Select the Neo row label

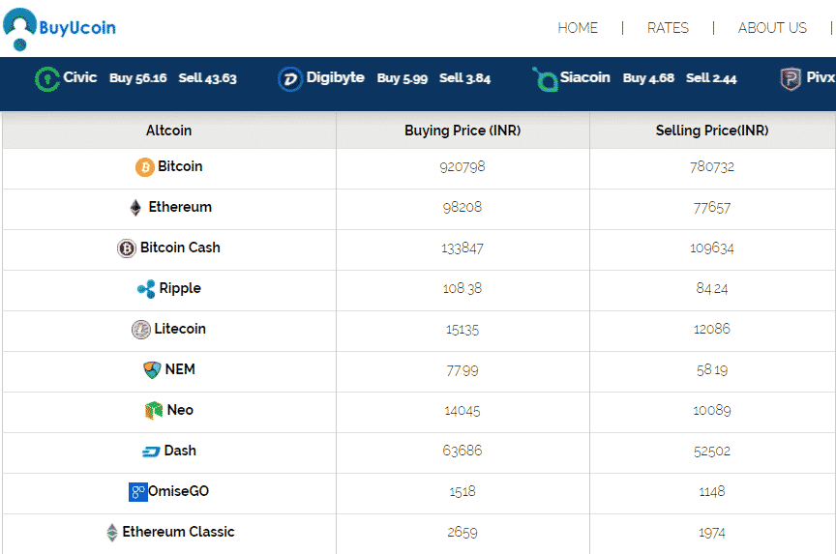(180, 410)
